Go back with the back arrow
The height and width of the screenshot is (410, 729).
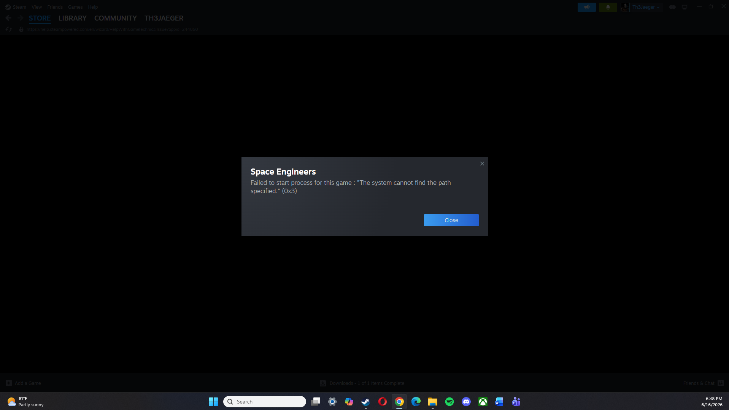click(9, 18)
